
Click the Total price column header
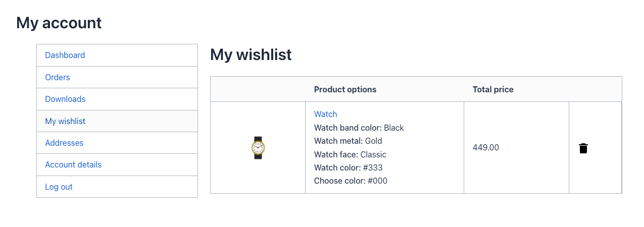(x=493, y=89)
